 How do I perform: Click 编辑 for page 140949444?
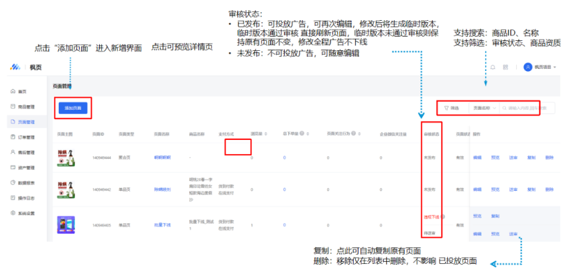(477, 158)
